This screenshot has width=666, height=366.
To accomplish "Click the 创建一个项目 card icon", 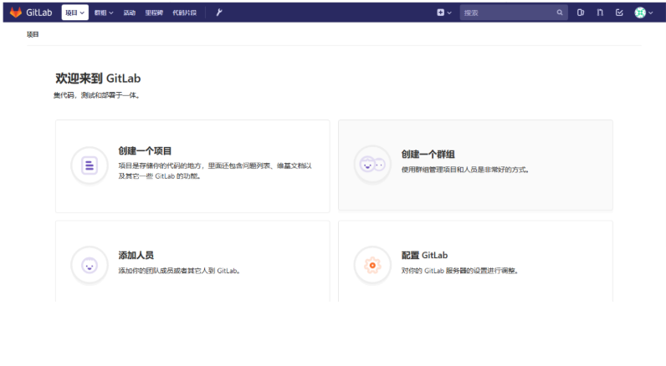I will [x=89, y=165].
